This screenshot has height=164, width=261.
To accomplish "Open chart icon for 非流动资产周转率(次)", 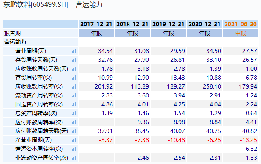I will point(74,158).
